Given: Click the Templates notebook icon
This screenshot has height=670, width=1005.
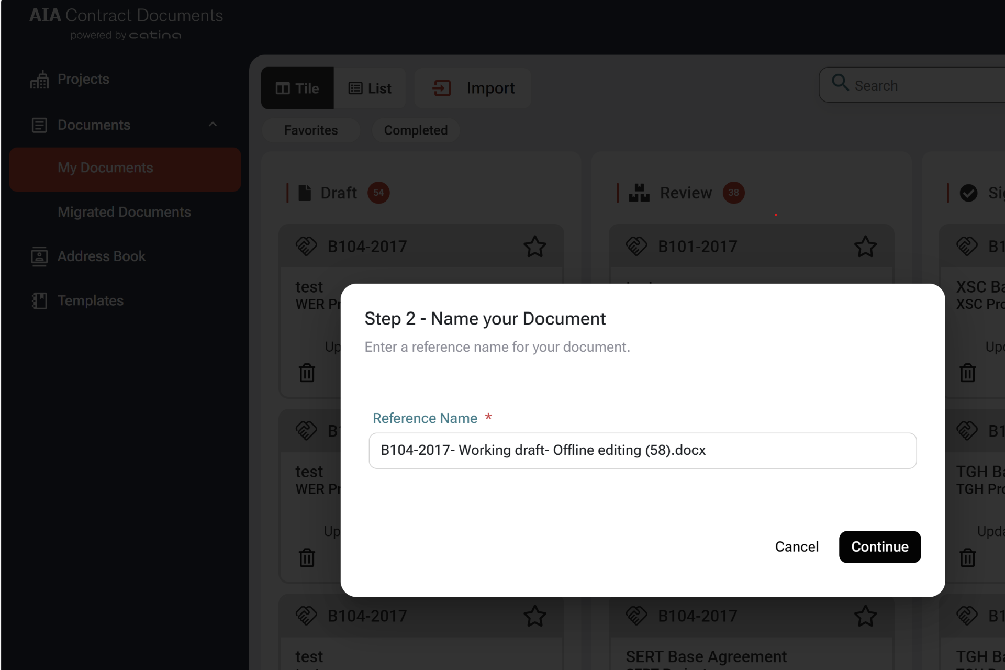Looking at the screenshot, I should click(39, 300).
